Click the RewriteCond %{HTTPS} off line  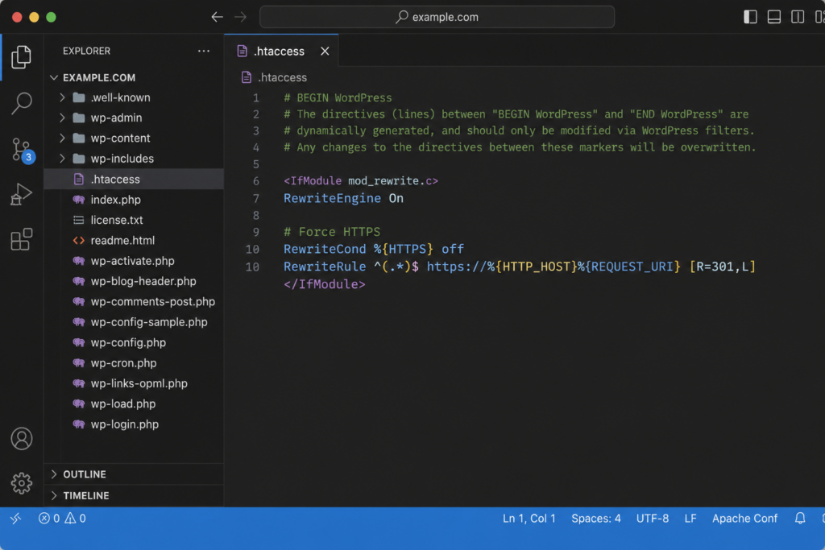click(x=374, y=249)
